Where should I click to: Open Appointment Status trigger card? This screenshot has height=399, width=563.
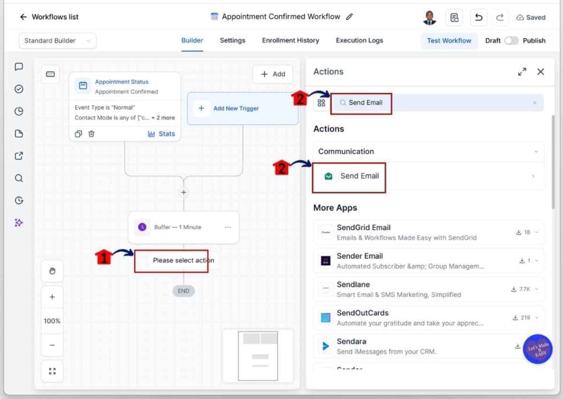(125, 107)
